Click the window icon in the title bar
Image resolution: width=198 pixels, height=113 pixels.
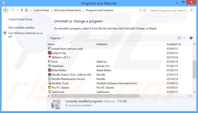(x=4, y=3)
